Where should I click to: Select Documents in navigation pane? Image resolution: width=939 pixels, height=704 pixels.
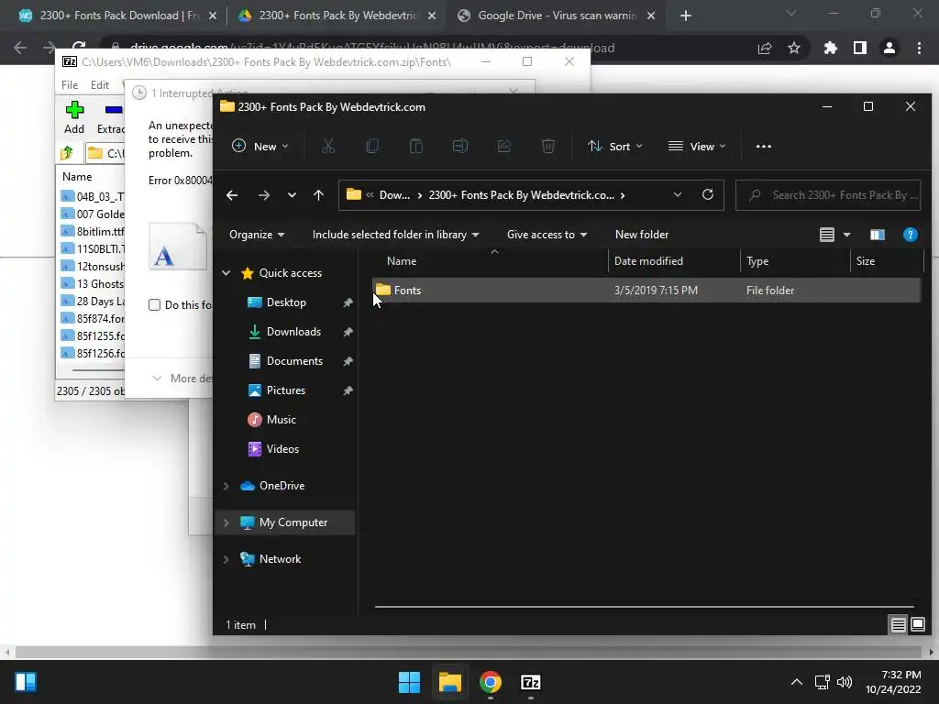(294, 361)
